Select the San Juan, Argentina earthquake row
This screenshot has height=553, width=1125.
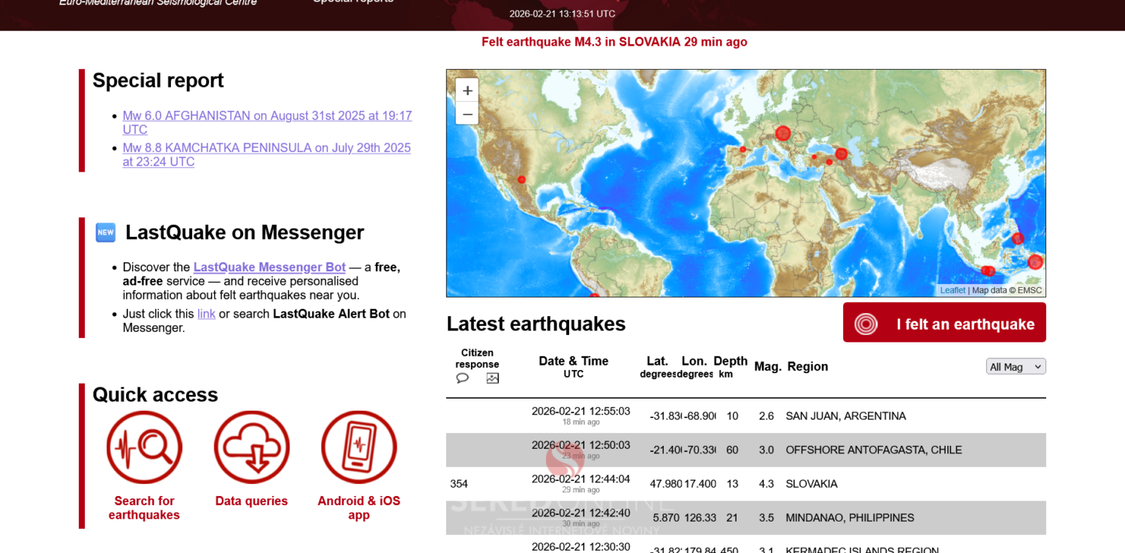pyautogui.click(x=845, y=416)
